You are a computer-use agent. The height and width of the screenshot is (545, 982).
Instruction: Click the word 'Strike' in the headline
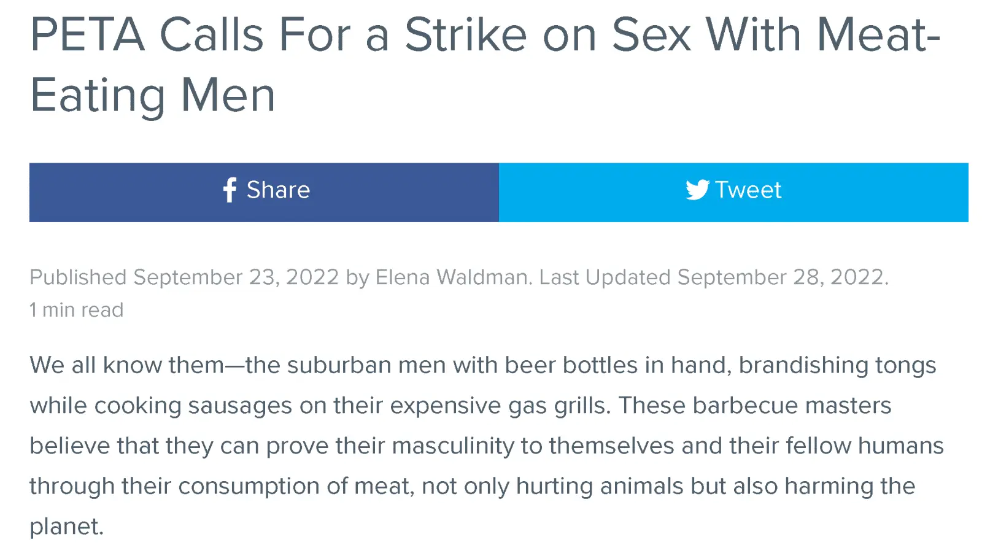click(466, 36)
